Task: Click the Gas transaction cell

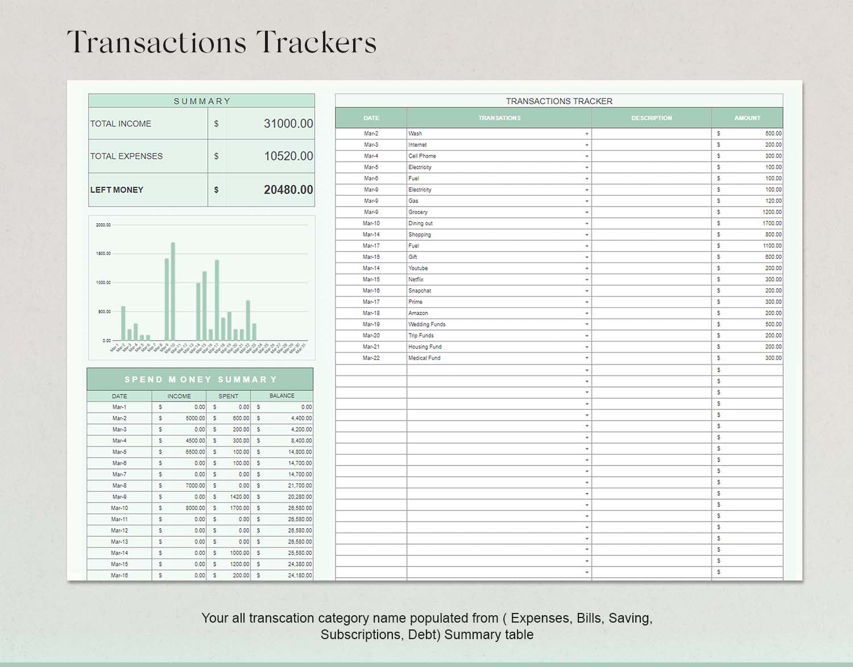Action: 499,201
